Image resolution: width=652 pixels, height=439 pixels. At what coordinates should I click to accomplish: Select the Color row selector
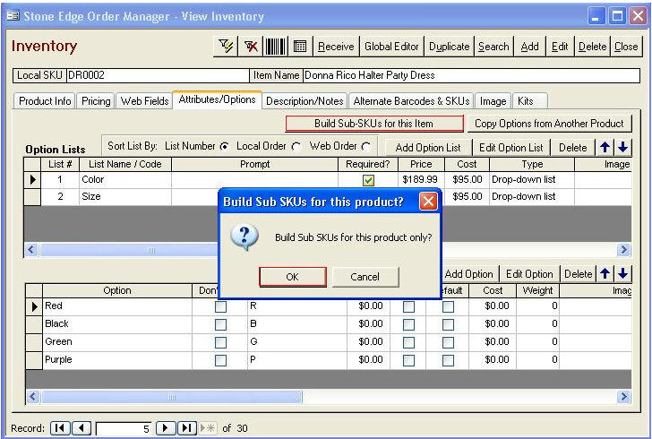32,180
